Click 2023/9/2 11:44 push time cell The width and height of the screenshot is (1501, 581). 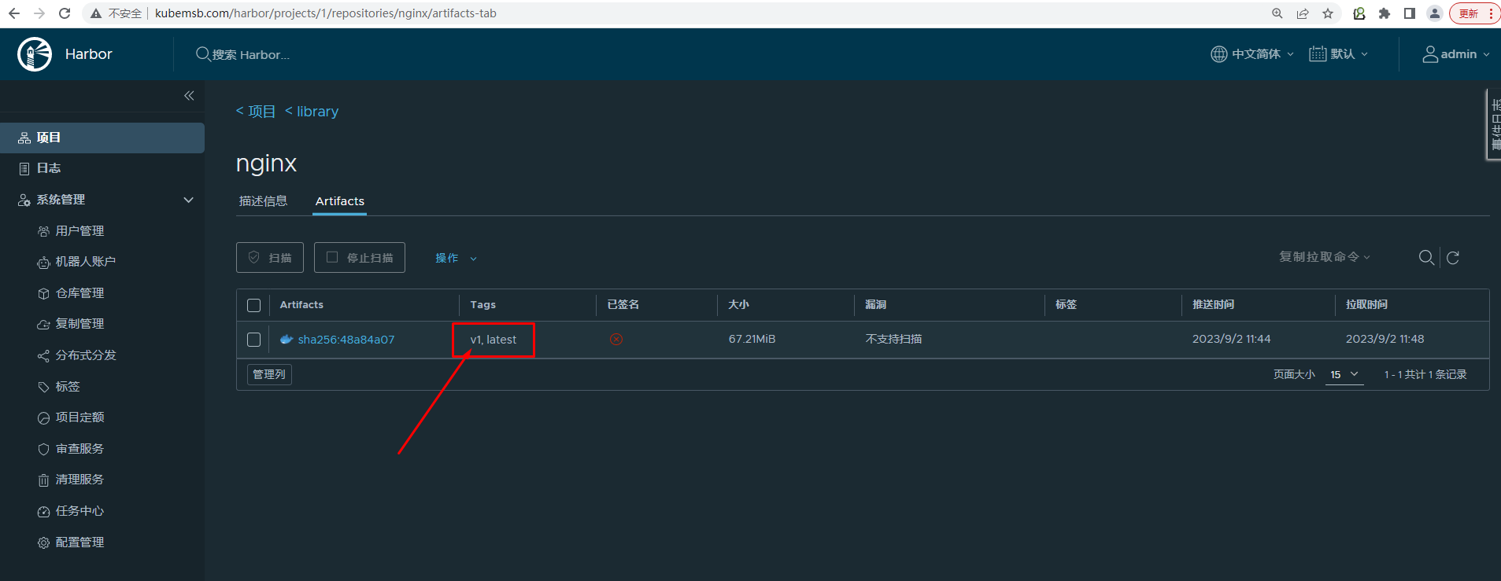[1231, 339]
